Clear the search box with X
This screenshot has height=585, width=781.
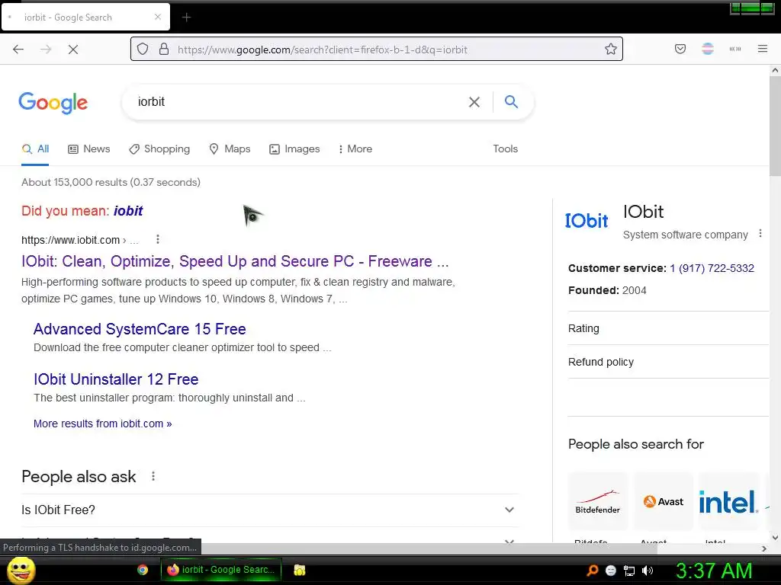click(474, 102)
